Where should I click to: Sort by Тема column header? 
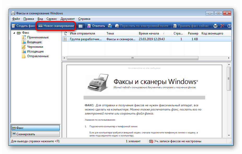pyautogui.click(x=121, y=33)
